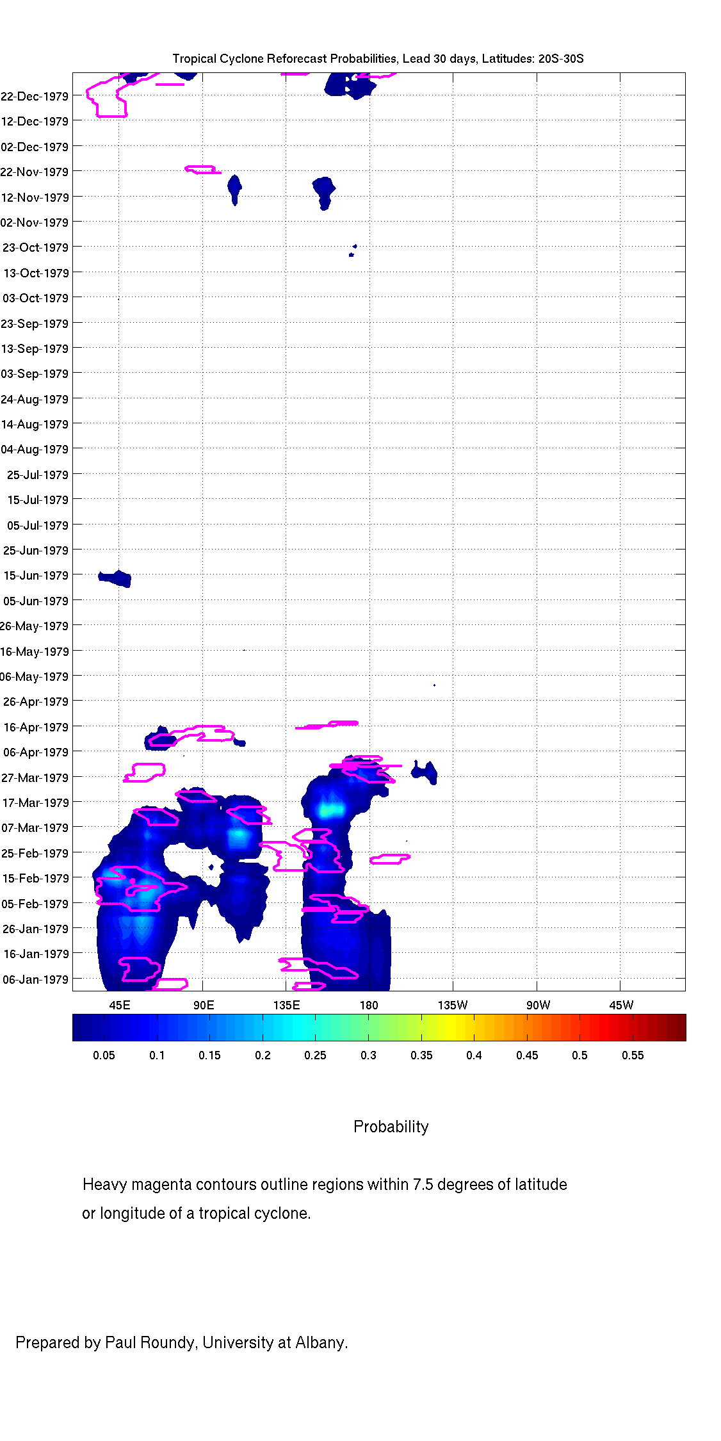This screenshot has height=1441, width=721.
Task: Click the 13-Oct-1979 date label
Action: coord(36,273)
